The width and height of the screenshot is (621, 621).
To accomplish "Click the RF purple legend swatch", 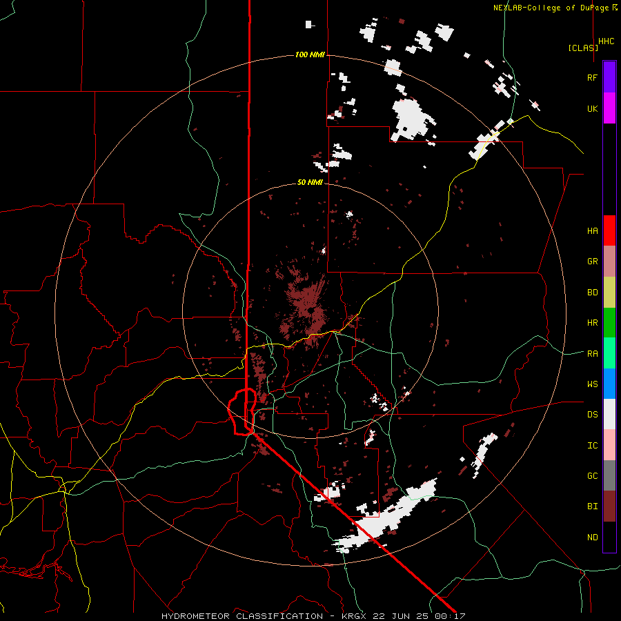I will click(609, 77).
